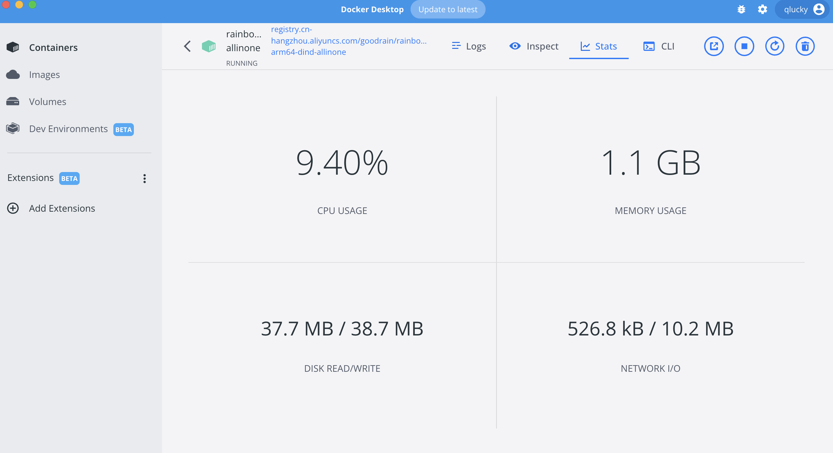Screen dimensions: 833x453
Task: Open the Volumes section
Action: (48, 102)
